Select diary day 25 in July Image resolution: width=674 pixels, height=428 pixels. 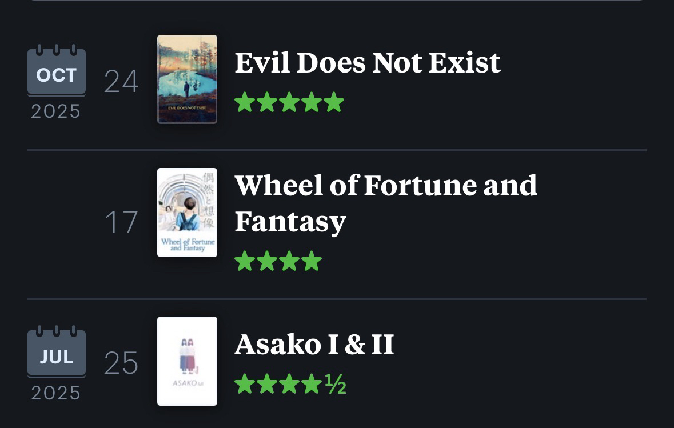click(x=121, y=363)
